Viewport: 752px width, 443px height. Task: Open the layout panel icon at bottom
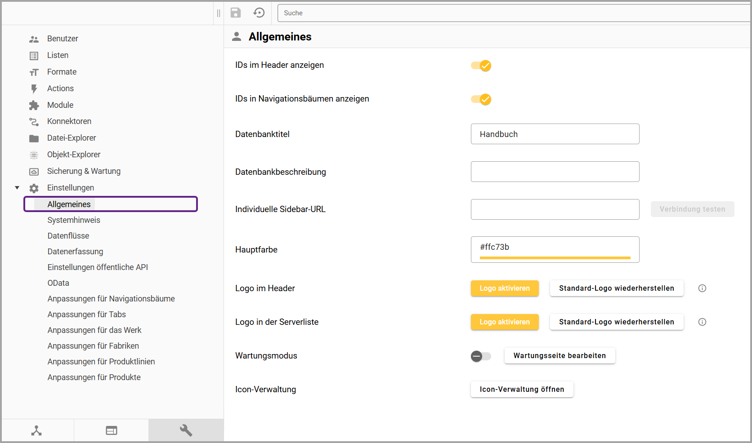111,430
